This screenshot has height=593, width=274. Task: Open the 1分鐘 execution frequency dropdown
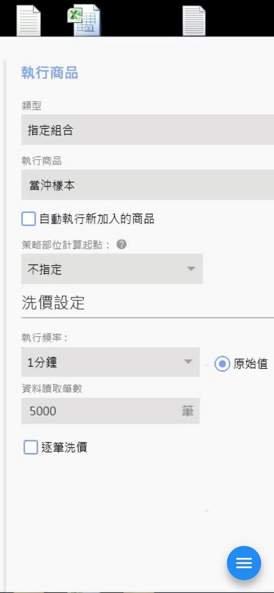point(110,362)
